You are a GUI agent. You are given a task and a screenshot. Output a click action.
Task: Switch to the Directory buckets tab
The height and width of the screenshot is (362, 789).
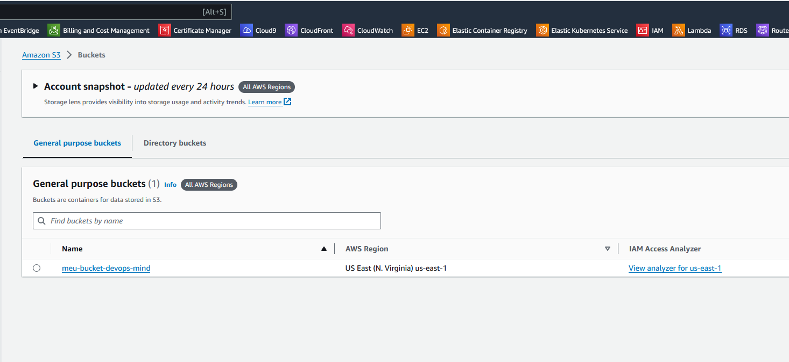tap(175, 143)
